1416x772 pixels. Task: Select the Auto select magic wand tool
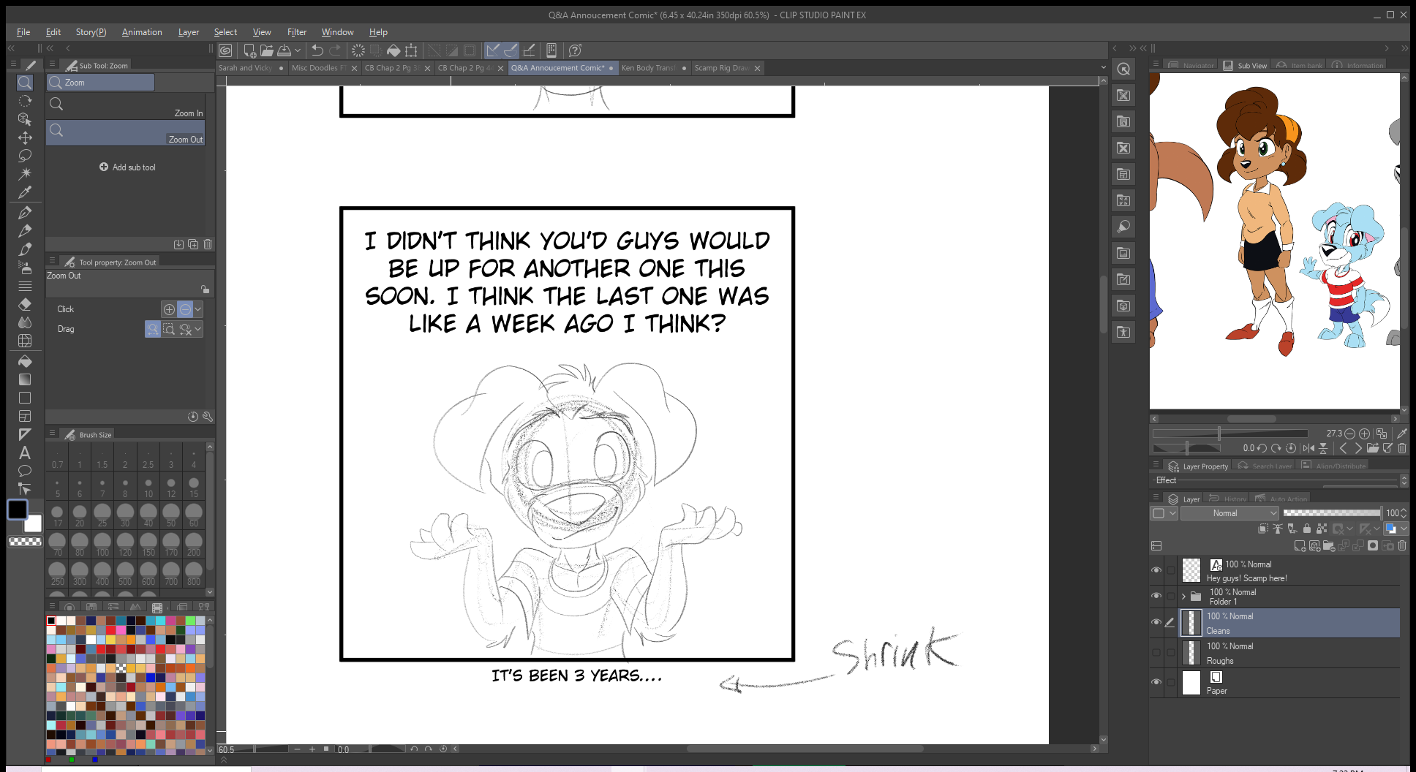[25, 173]
